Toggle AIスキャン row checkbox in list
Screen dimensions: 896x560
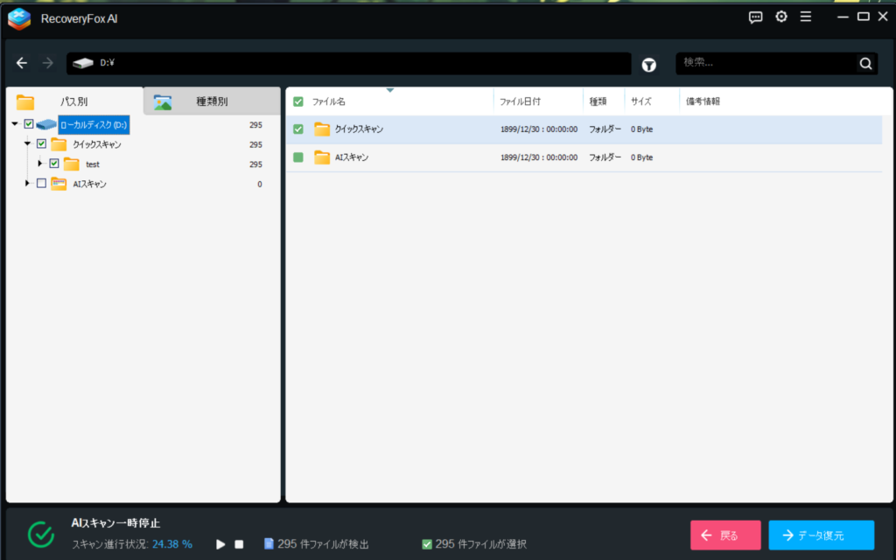[x=298, y=157]
